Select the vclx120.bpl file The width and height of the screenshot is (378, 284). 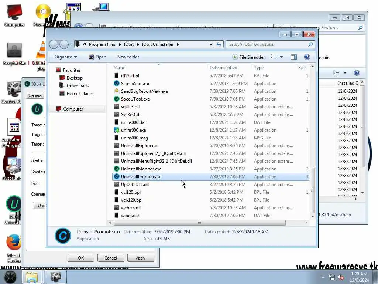[x=211, y=200]
